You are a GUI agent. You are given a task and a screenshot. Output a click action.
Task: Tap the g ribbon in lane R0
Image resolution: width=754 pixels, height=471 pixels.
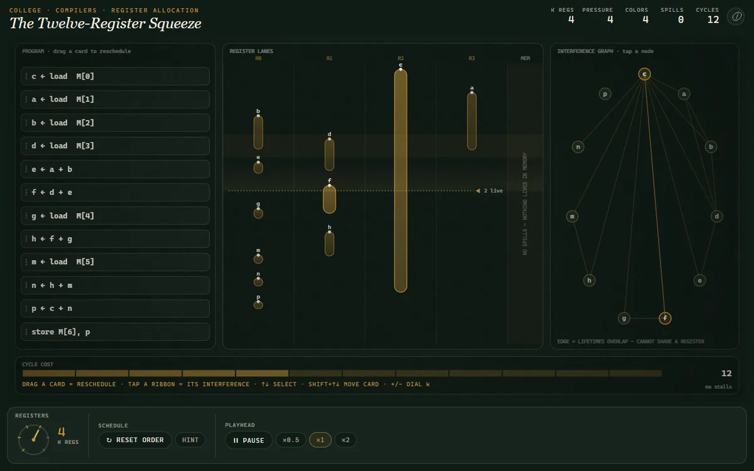(258, 213)
